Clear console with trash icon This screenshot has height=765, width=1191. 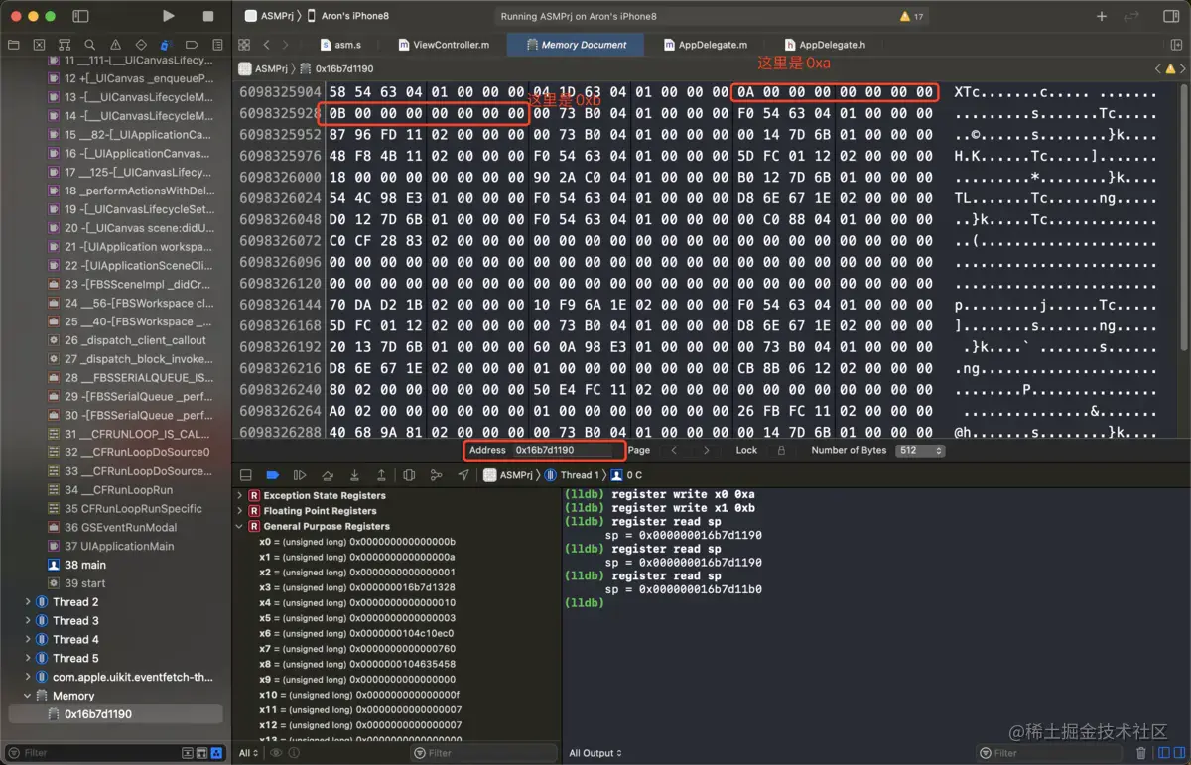point(1140,753)
